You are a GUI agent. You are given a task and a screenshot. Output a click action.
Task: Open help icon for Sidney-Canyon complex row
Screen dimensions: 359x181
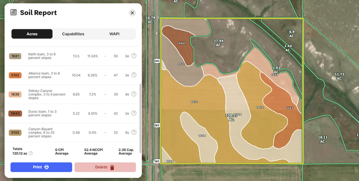click(134, 95)
